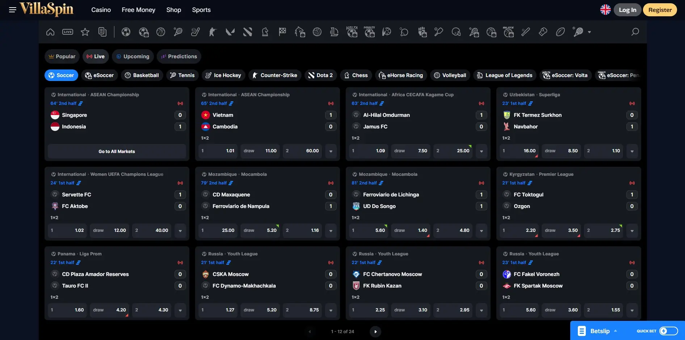Viewport: 685px width, 340px height.
Task: Open the language flag selector
Action: point(605,10)
